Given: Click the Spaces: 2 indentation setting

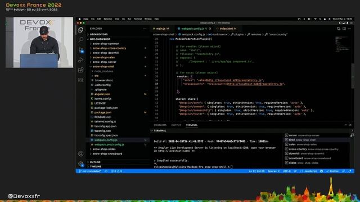Looking at the screenshot, I should click(274, 171).
